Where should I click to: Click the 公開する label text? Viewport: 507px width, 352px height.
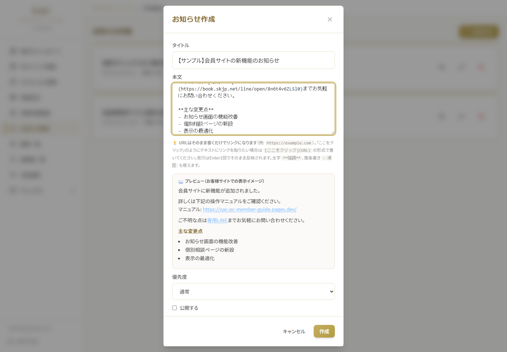coord(189,308)
